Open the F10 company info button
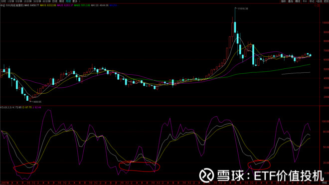 pyautogui.click(x=305, y=1)
